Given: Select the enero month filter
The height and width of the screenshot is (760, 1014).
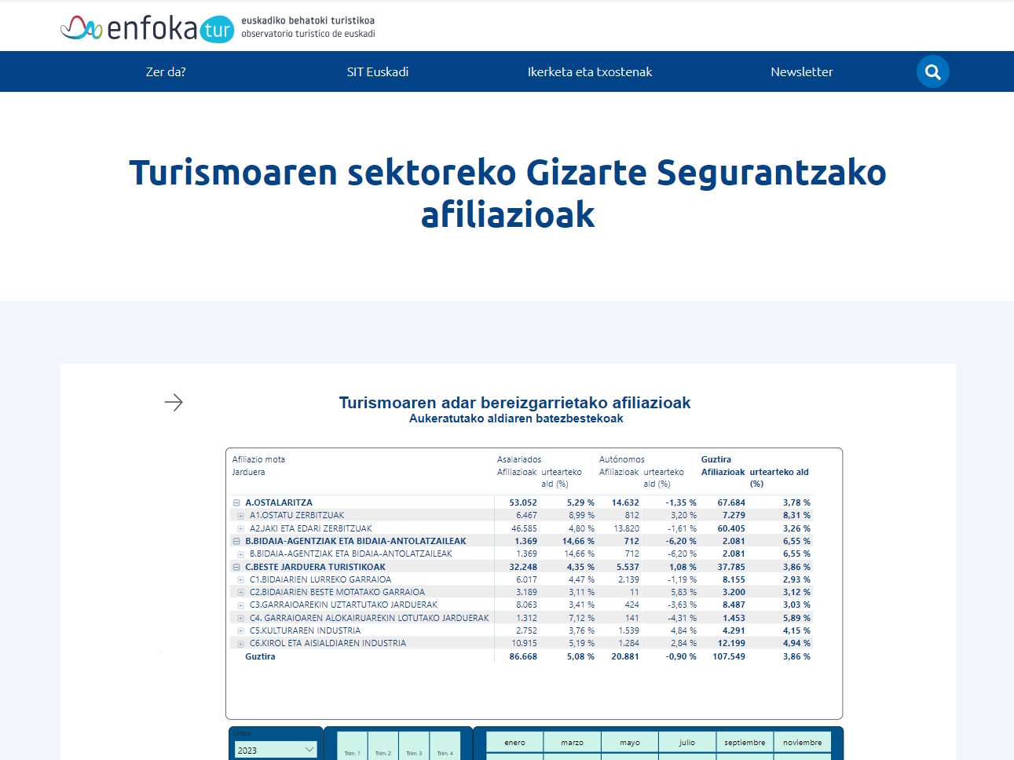Looking at the screenshot, I should click(x=515, y=742).
